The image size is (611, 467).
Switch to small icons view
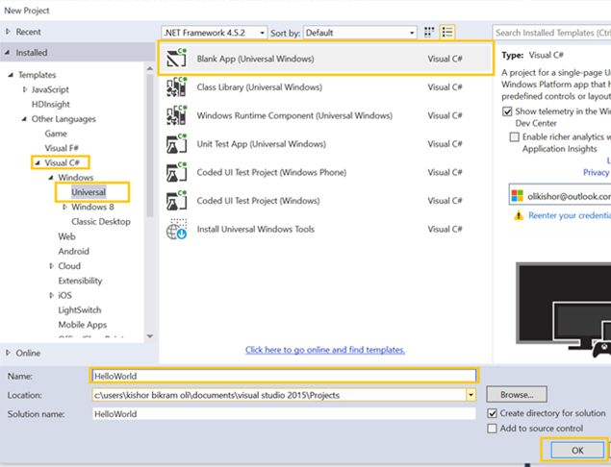[x=429, y=33]
